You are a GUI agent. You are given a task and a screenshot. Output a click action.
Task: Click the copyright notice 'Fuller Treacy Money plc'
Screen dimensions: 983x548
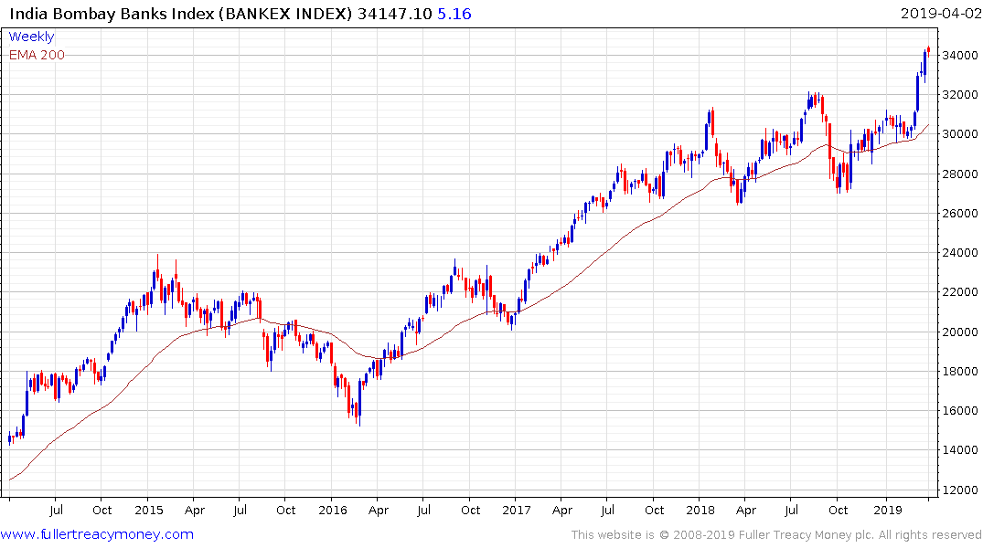point(806,535)
